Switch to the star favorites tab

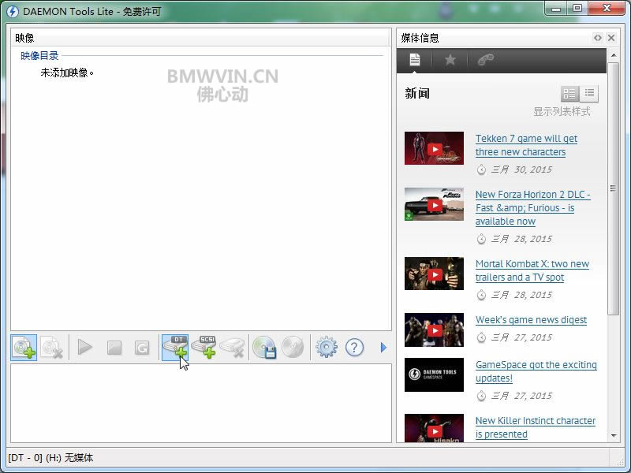[450, 60]
